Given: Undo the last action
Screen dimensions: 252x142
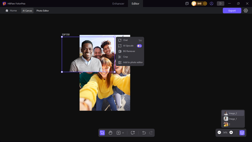Looking at the screenshot, I should [144, 133].
